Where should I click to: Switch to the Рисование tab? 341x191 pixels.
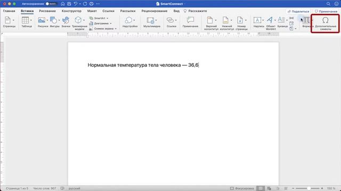[x=47, y=11]
